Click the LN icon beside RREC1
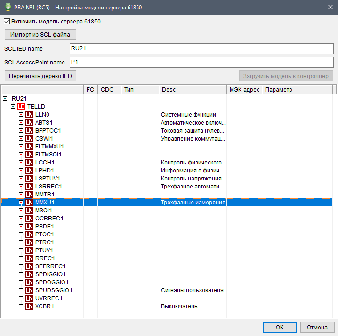The image size is (338, 336). [x=29, y=258]
